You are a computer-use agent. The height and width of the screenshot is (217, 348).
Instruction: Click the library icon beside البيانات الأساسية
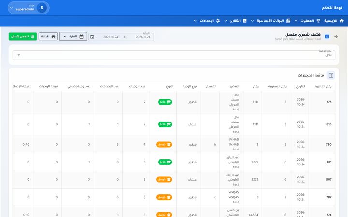point(288,21)
